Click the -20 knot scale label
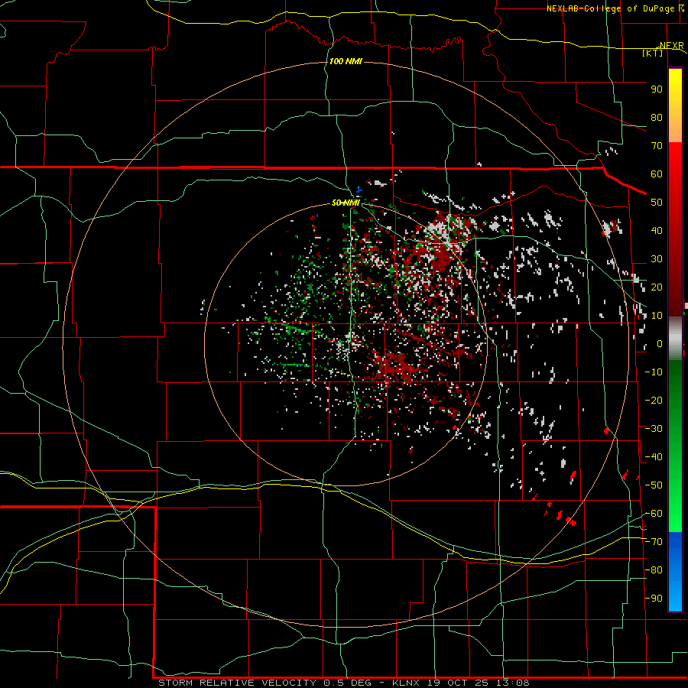Image resolution: width=688 pixels, height=688 pixels. [654, 401]
